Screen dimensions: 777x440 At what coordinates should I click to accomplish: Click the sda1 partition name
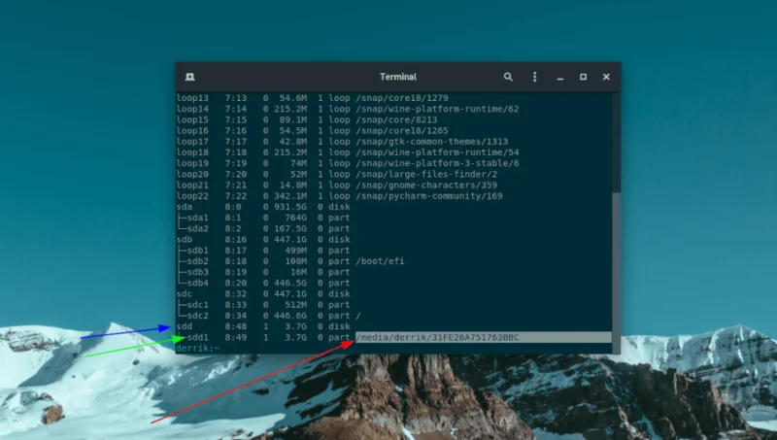coord(197,218)
